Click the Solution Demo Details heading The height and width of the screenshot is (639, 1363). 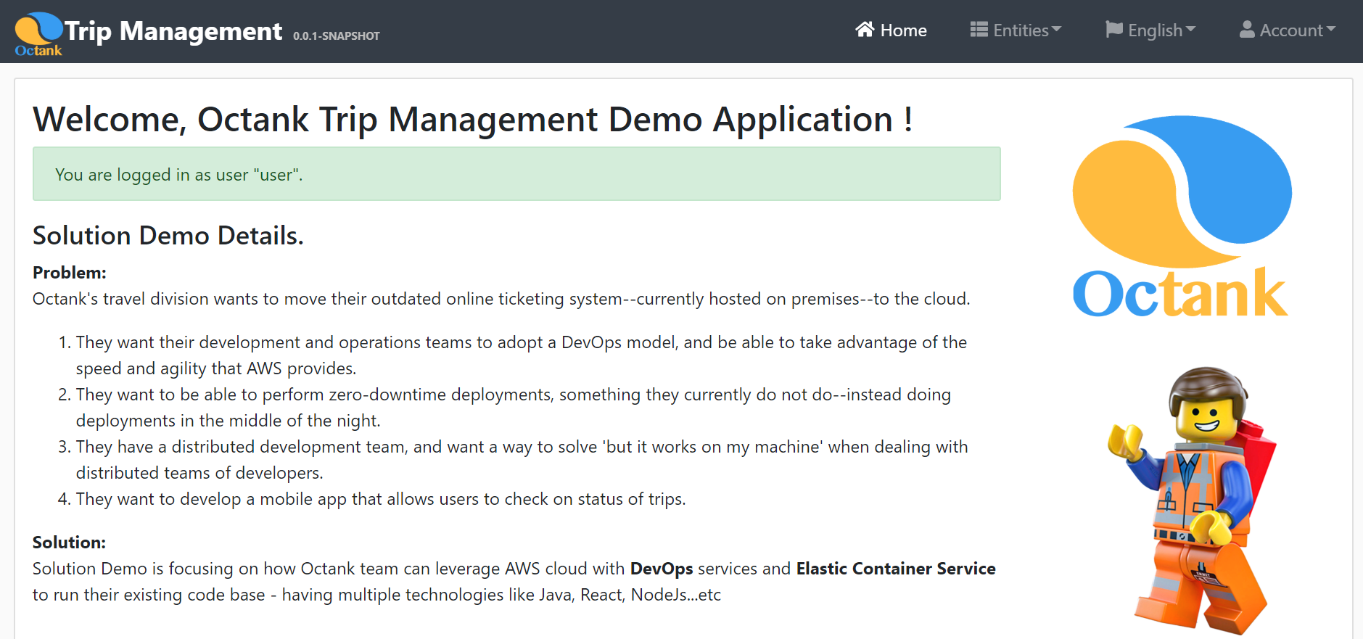(x=168, y=236)
